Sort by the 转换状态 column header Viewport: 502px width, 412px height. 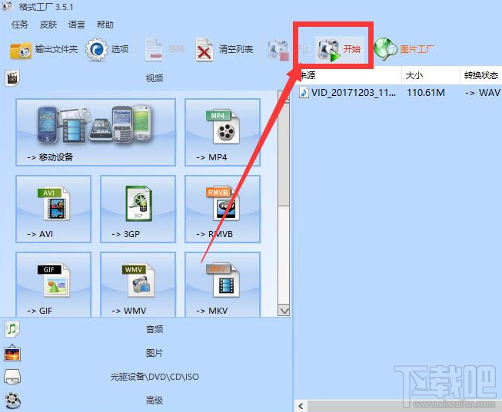click(481, 75)
